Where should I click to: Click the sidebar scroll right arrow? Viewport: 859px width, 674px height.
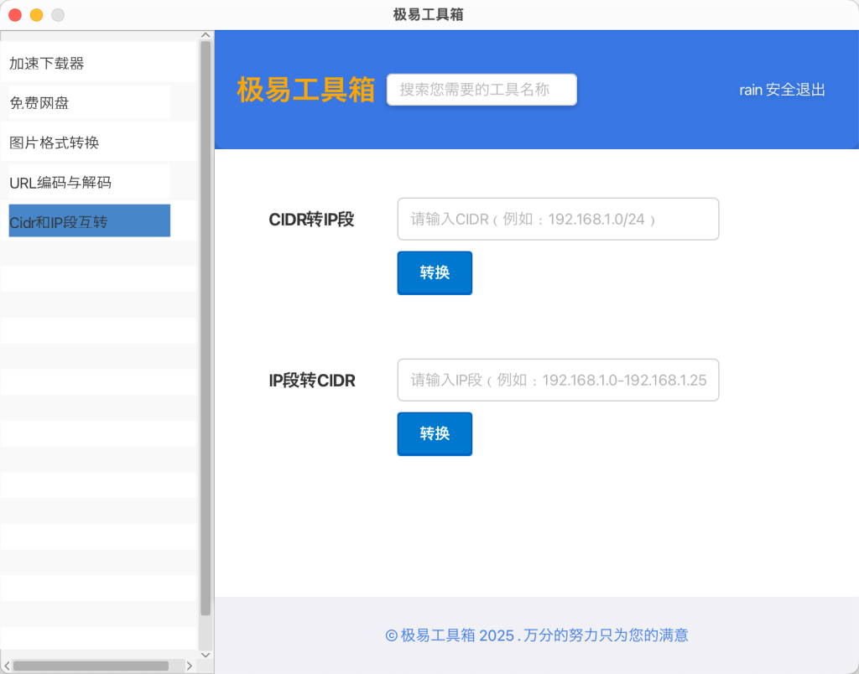tap(190, 666)
